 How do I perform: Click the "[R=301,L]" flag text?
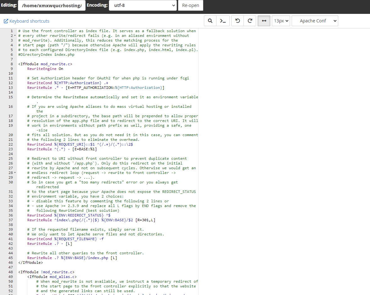[145, 220]
